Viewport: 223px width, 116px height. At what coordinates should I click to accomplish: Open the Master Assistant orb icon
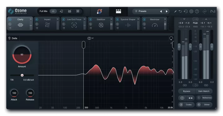[x=100, y=11]
